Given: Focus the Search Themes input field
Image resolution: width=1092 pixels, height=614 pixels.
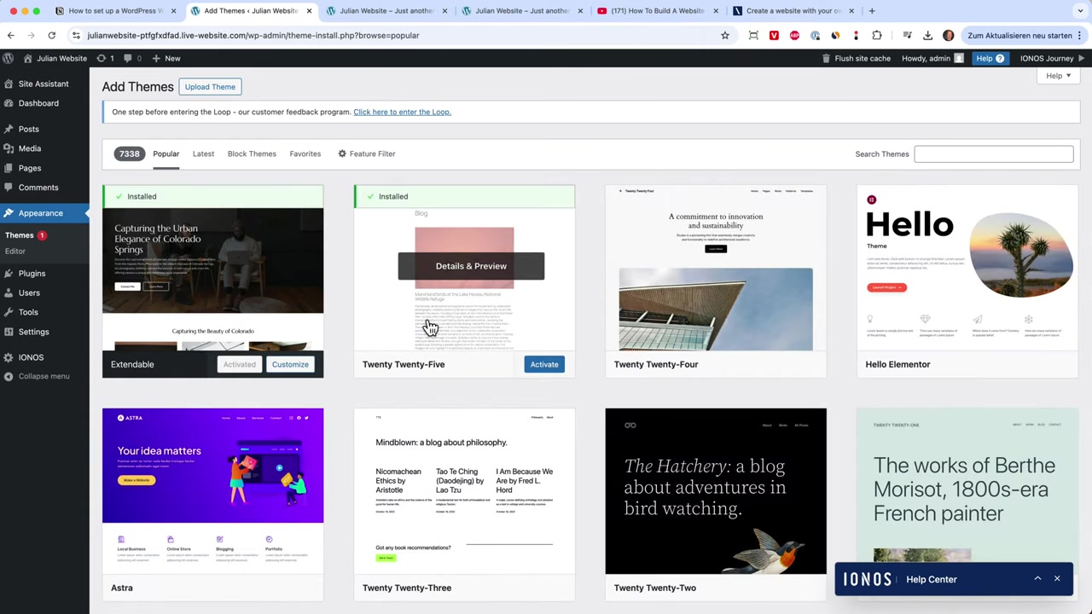Looking at the screenshot, I should click(993, 153).
